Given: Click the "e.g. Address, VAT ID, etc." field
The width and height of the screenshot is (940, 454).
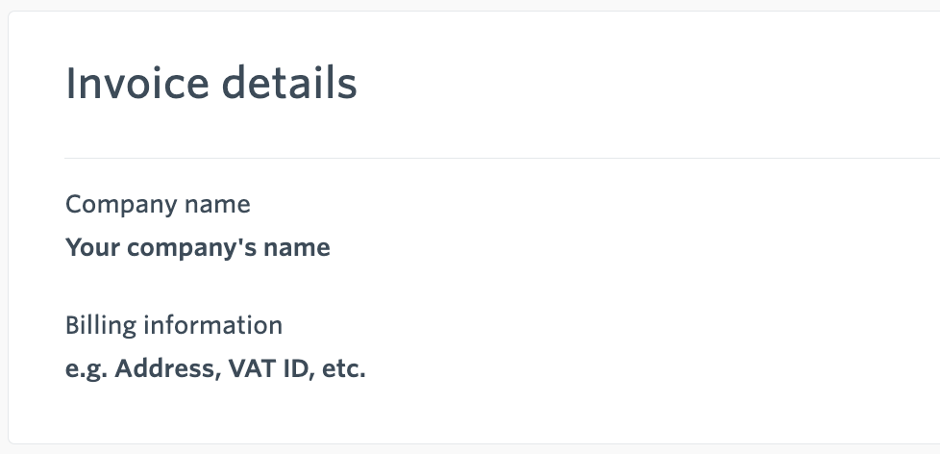Looking at the screenshot, I should coord(215,368).
